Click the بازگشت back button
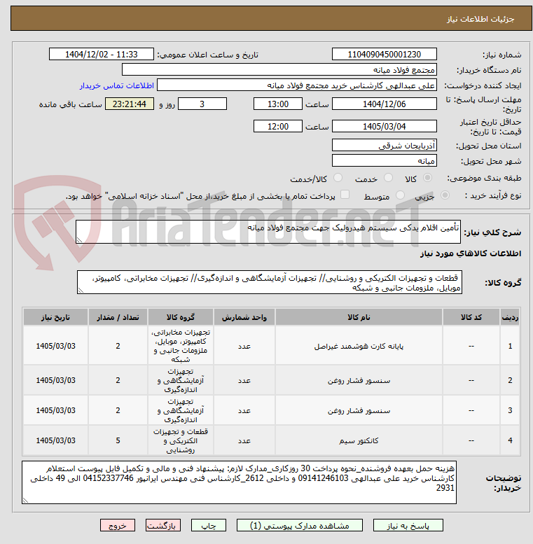Screen dimensions: 533x544 (163, 525)
